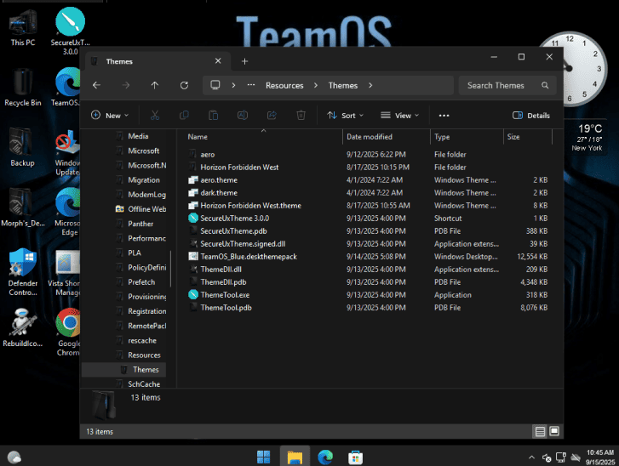Select the aero folder

pyautogui.click(x=207, y=155)
